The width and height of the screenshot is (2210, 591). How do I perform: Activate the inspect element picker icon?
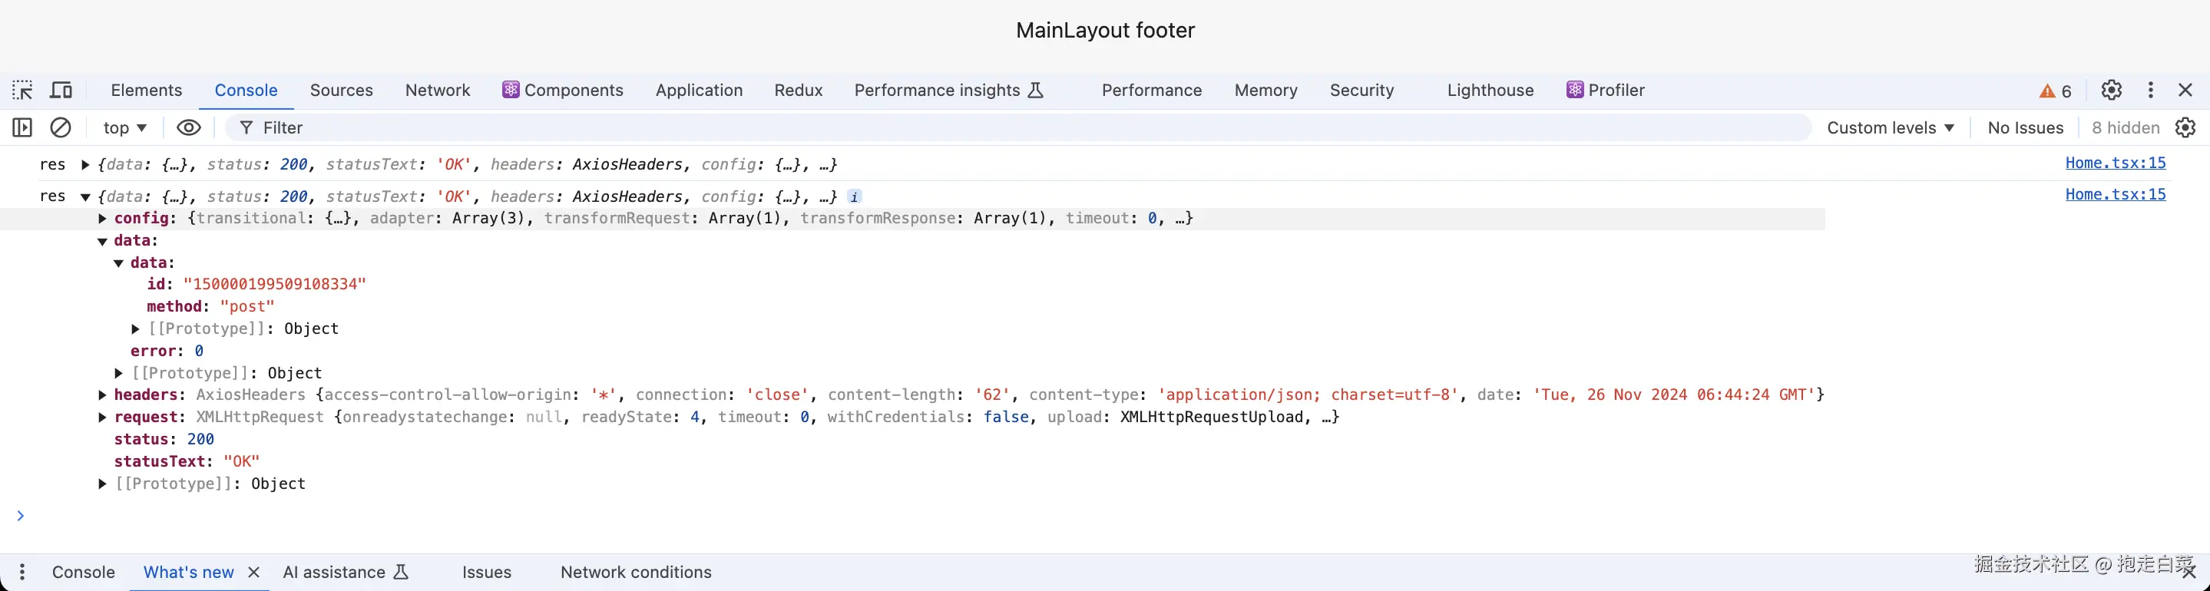(x=22, y=90)
